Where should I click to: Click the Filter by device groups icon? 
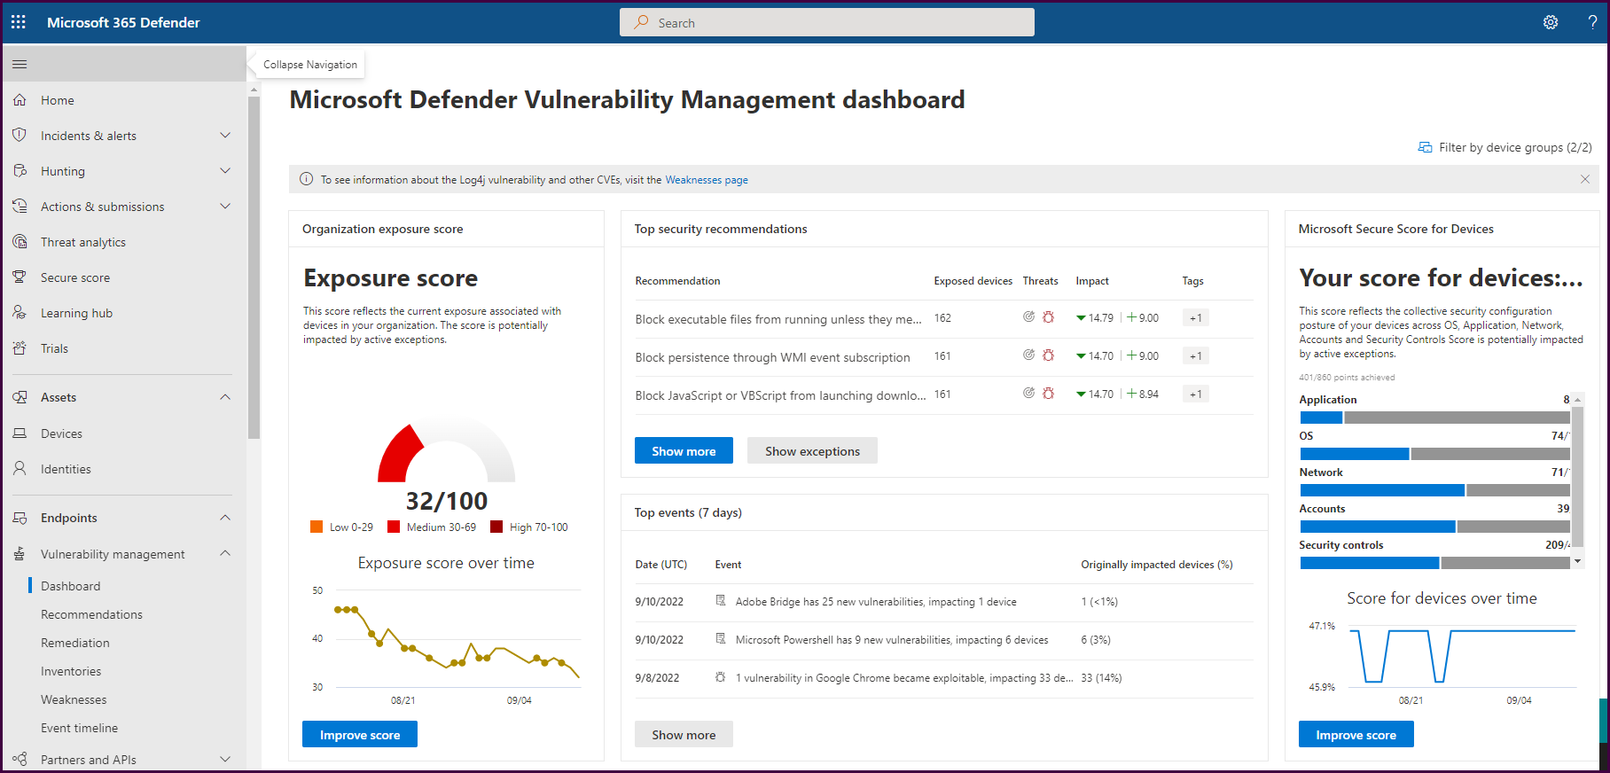tap(1425, 147)
